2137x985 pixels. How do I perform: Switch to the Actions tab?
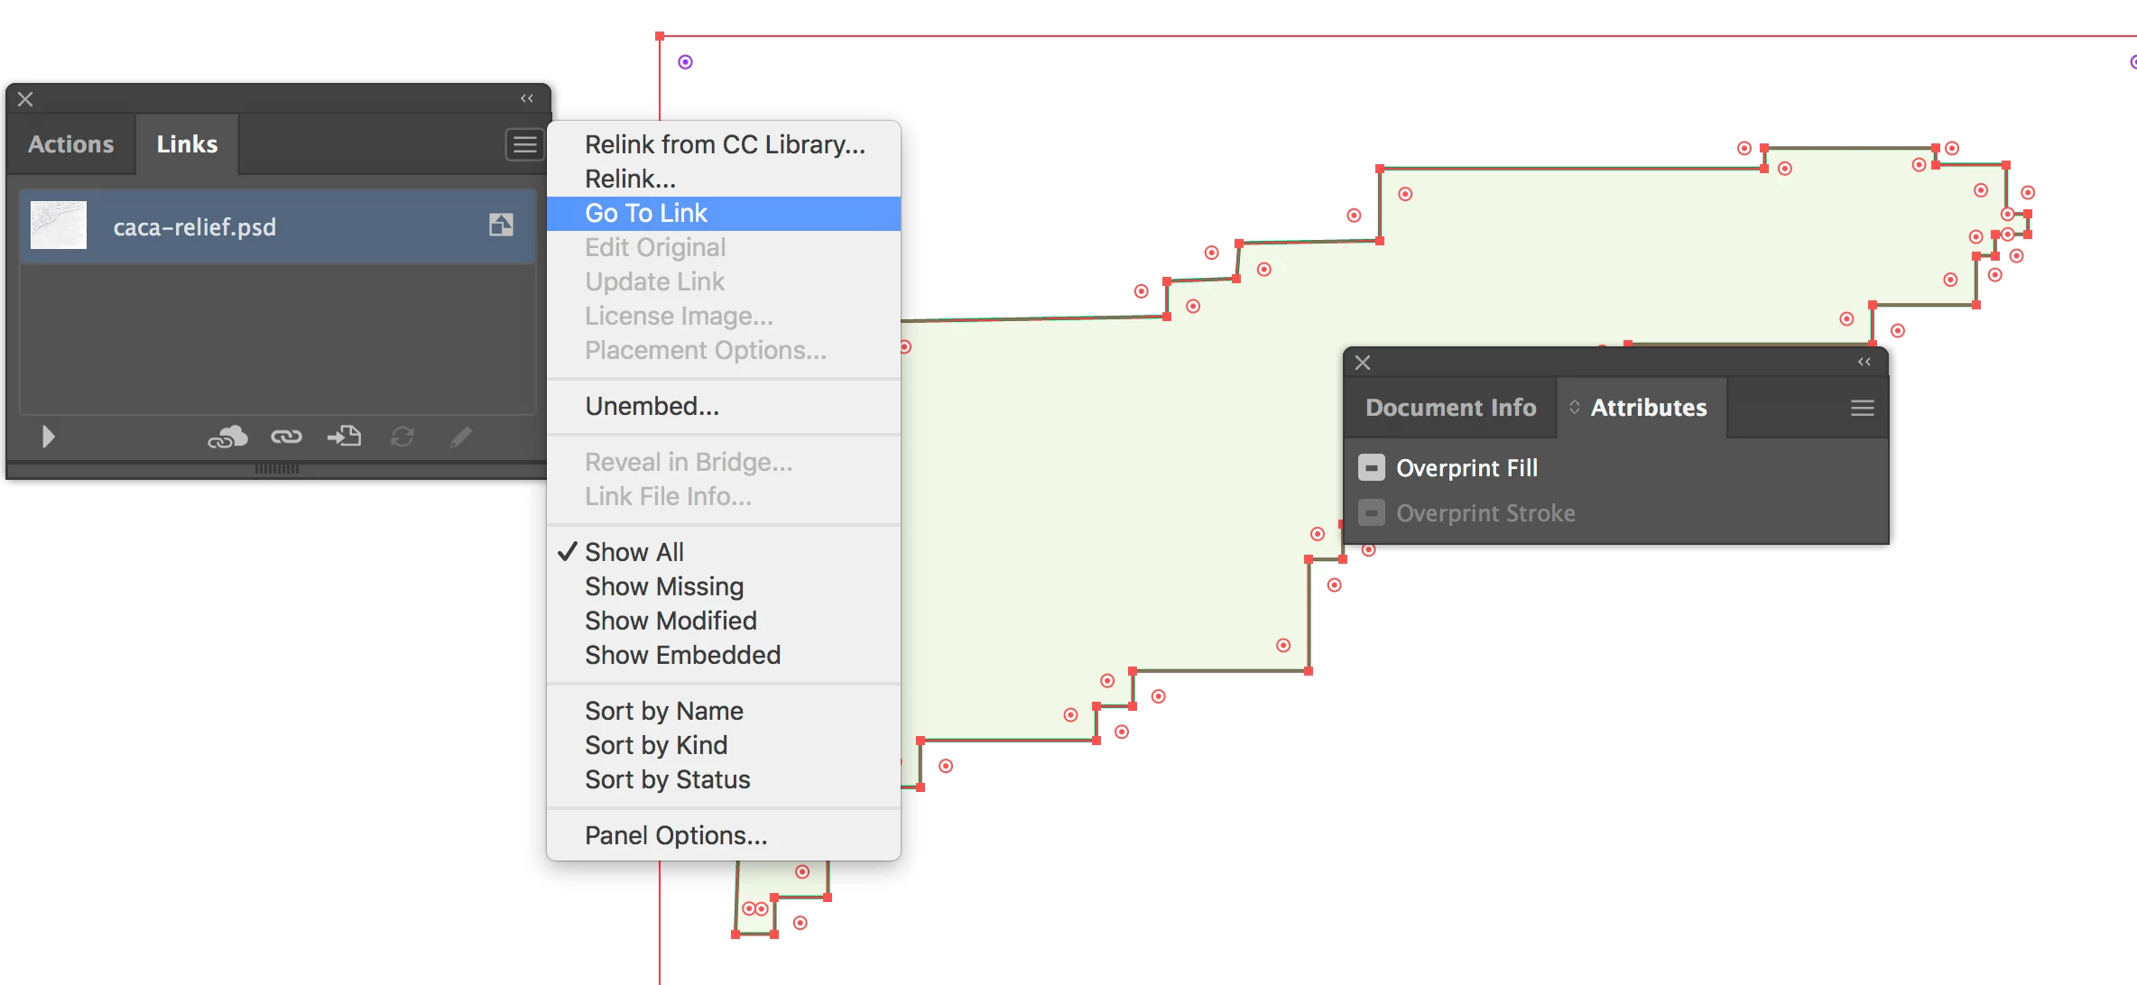point(70,144)
